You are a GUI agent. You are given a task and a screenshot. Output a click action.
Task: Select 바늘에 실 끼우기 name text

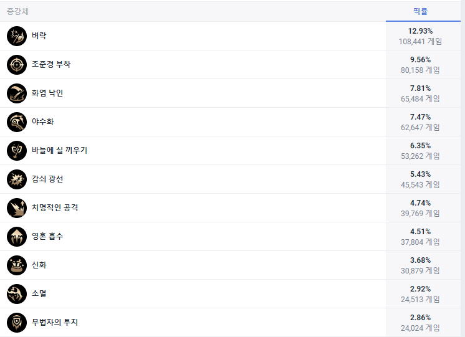tap(59, 150)
